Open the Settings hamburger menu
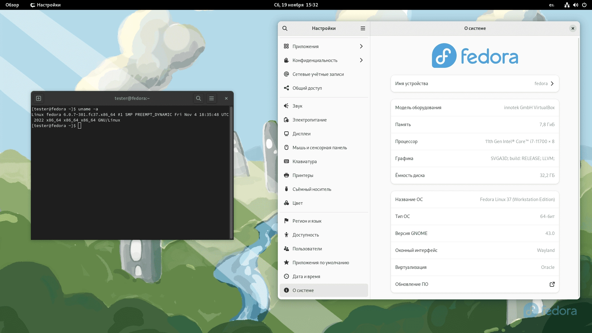Image resolution: width=592 pixels, height=333 pixels. 363,28
